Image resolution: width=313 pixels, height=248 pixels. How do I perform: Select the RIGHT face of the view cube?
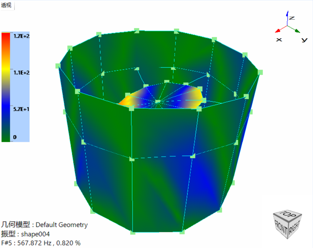point(294,228)
